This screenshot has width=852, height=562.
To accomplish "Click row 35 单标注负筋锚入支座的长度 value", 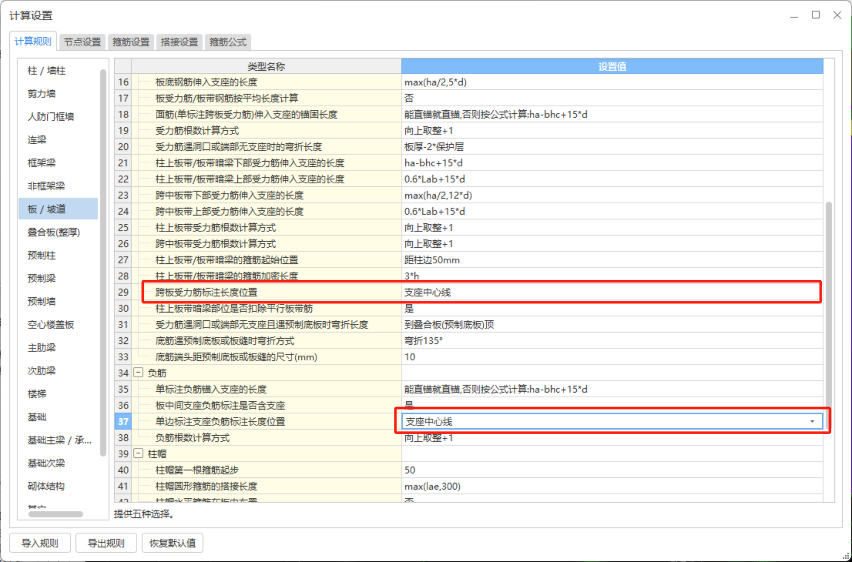I will [x=612, y=389].
